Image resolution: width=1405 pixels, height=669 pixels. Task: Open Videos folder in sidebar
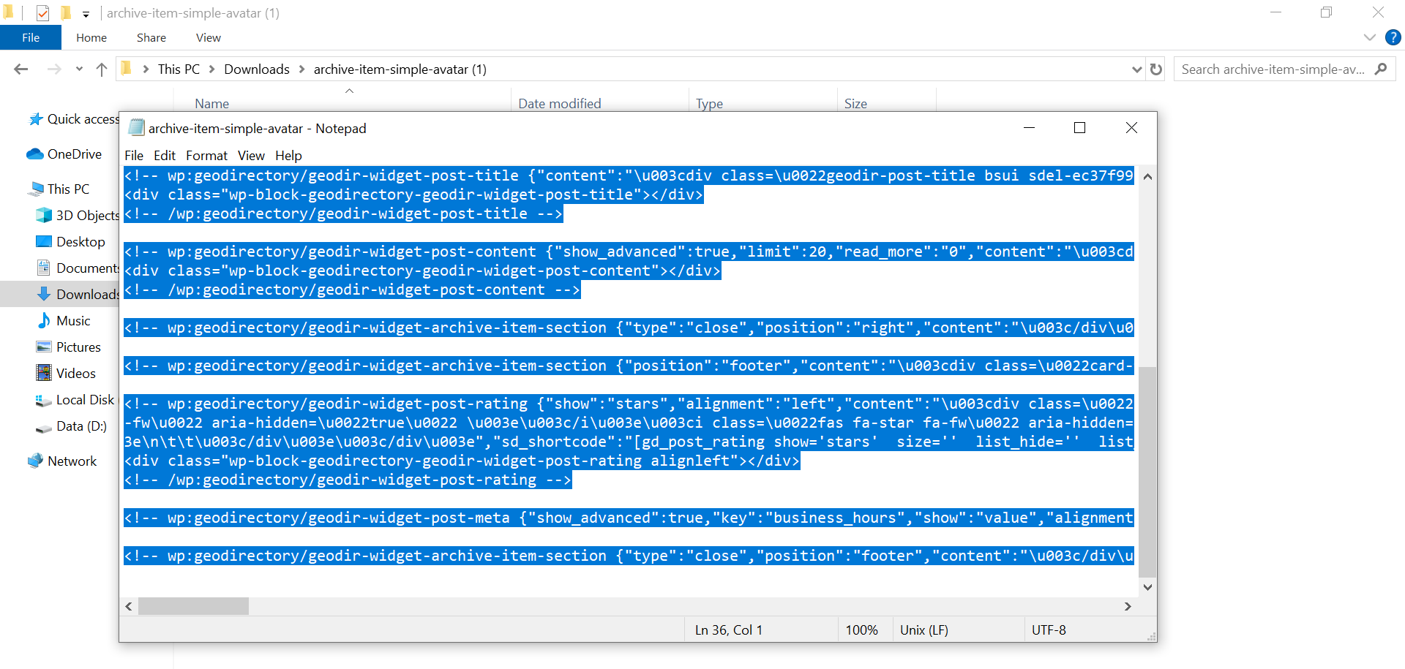(x=66, y=374)
